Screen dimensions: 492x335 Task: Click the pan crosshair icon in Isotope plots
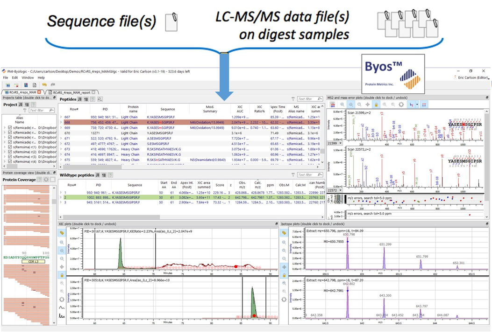pyautogui.click(x=284, y=266)
